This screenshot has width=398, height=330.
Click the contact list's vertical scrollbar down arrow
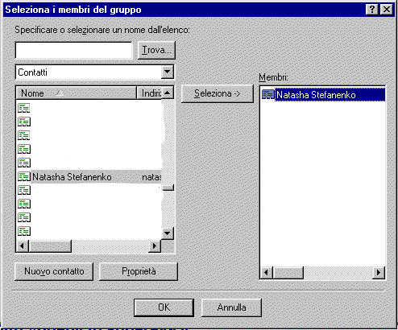coord(168,233)
